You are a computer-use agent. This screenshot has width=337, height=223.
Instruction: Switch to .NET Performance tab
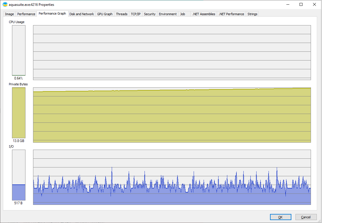coord(231,14)
